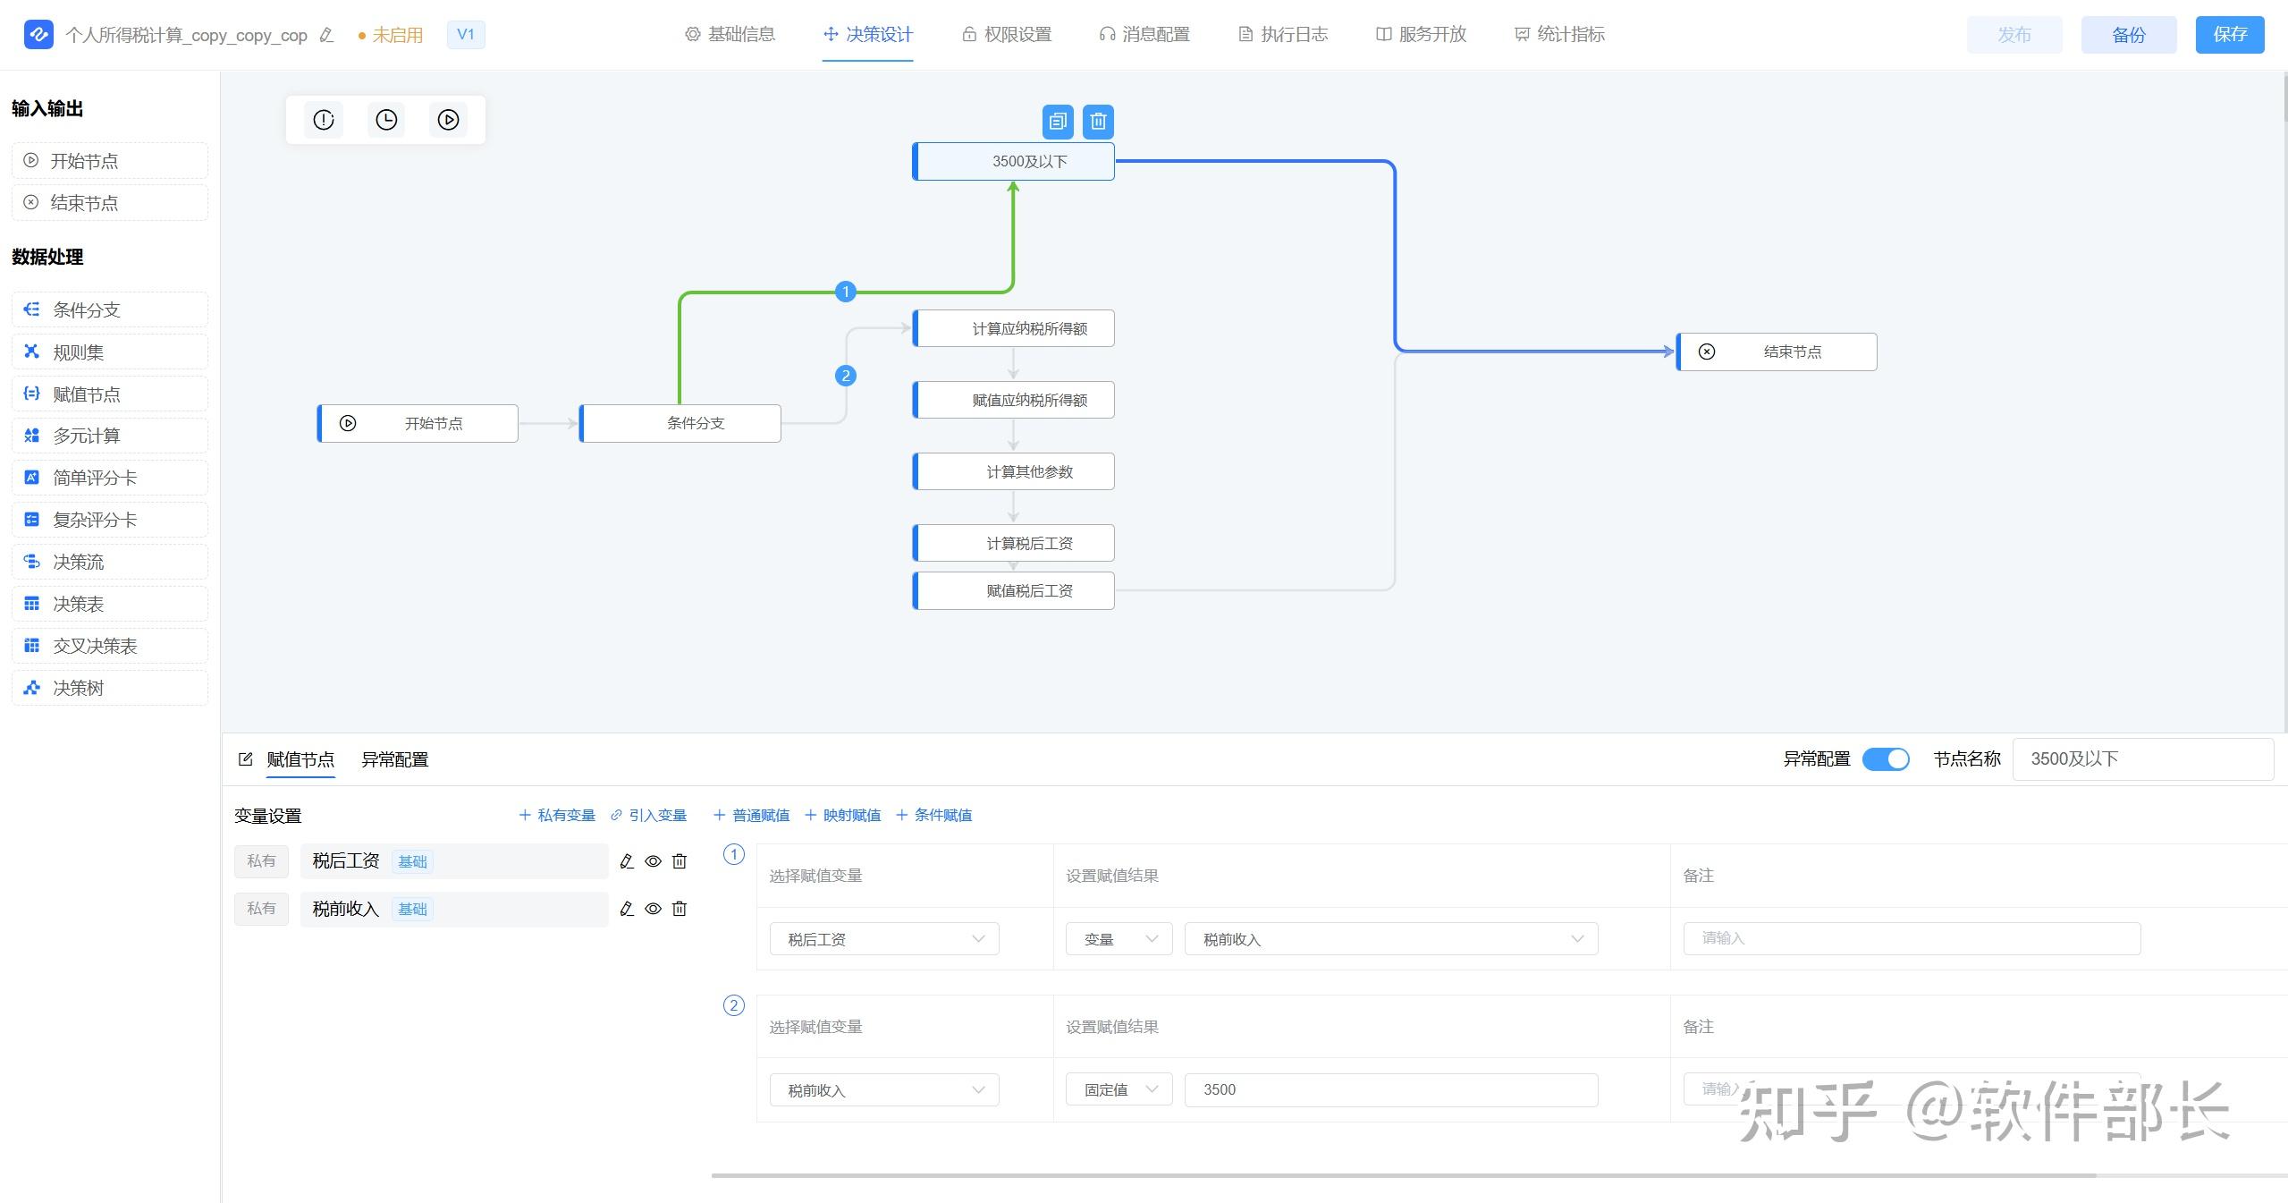The width and height of the screenshot is (2288, 1203).
Task: Click the run play icon in canvas toolbar
Action: pos(448,119)
